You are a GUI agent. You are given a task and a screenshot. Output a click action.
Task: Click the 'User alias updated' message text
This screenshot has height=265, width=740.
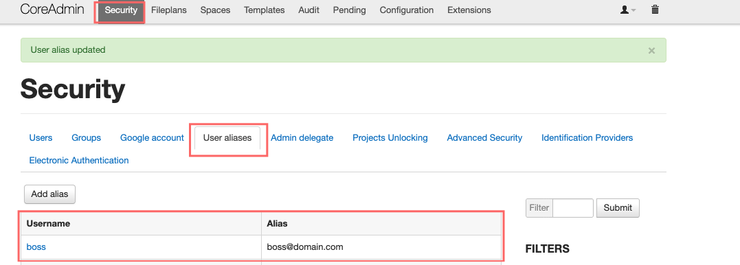click(x=68, y=50)
